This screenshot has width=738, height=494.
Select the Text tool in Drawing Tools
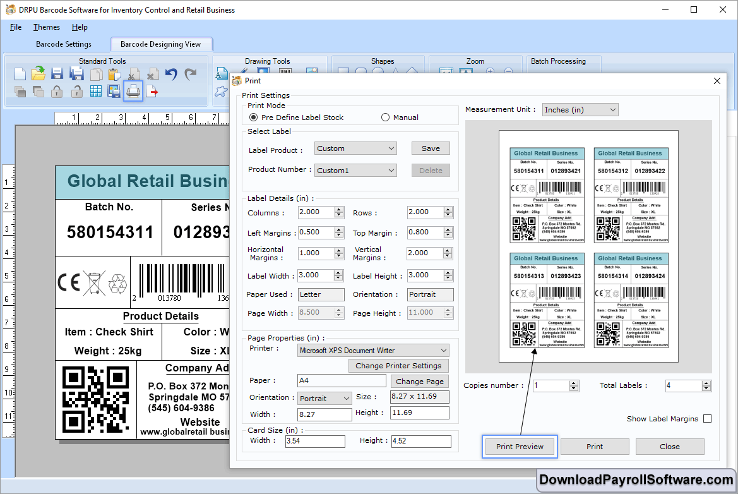click(221, 75)
